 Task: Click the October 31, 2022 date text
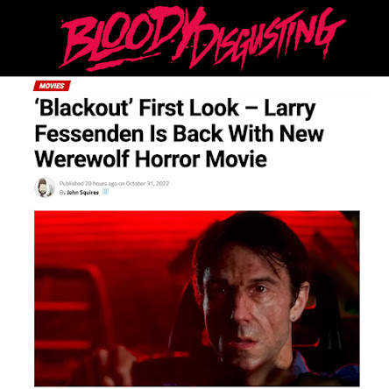pyautogui.click(x=147, y=183)
